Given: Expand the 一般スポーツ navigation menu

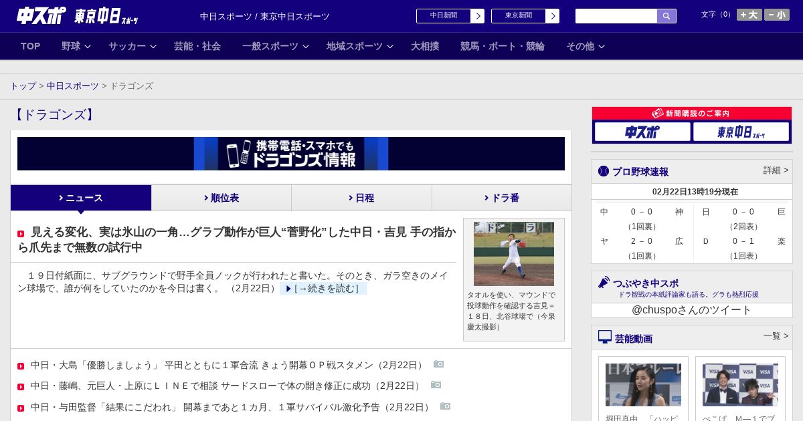Looking at the screenshot, I should click(275, 46).
